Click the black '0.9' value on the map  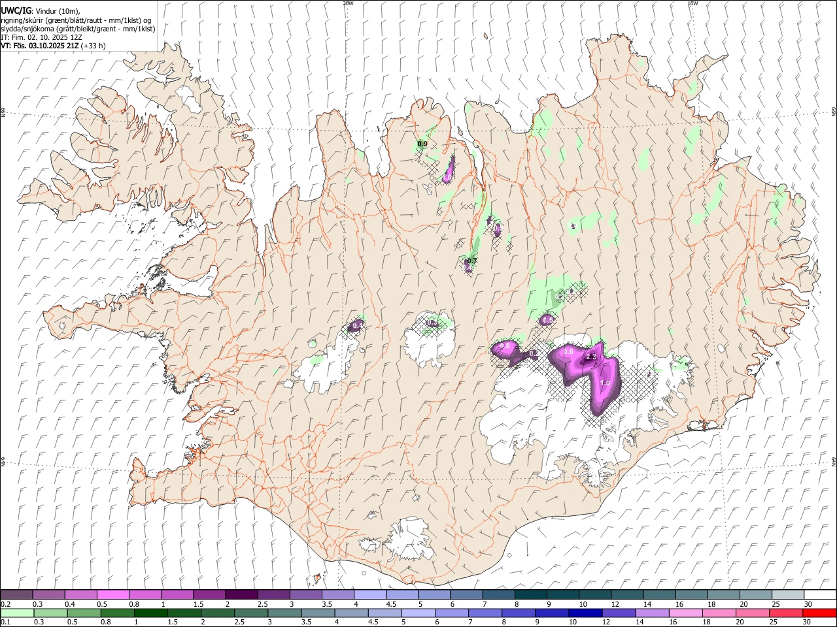tap(422, 144)
